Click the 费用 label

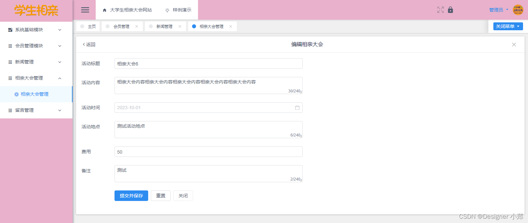[86, 152]
